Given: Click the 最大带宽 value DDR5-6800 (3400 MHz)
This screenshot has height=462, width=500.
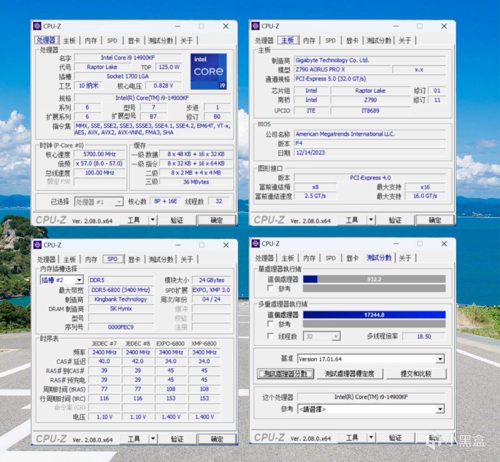Looking at the screenshot, I should click(121, 290).
